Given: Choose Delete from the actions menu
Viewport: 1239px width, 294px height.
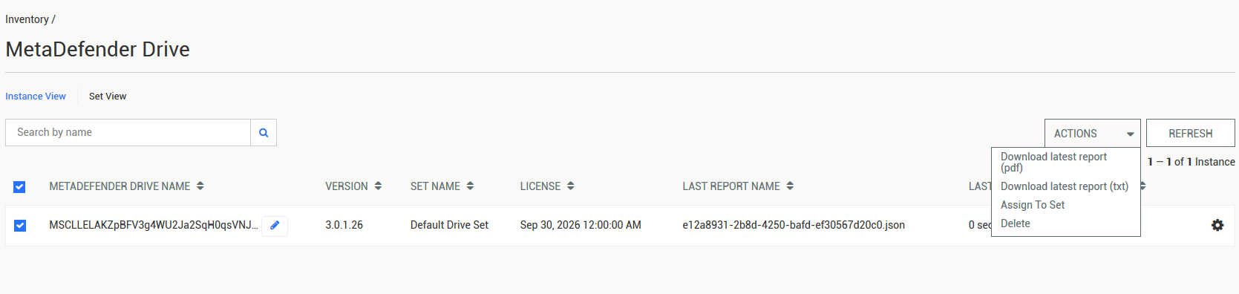Looking at the screenshot, I should click(1015, 223).
